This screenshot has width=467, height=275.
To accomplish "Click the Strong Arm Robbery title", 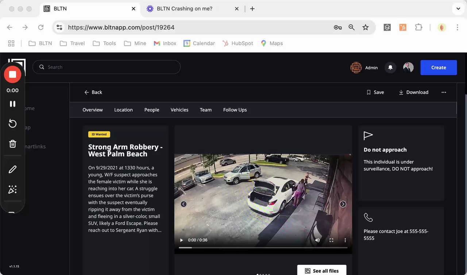I will [x=126, y=150].
